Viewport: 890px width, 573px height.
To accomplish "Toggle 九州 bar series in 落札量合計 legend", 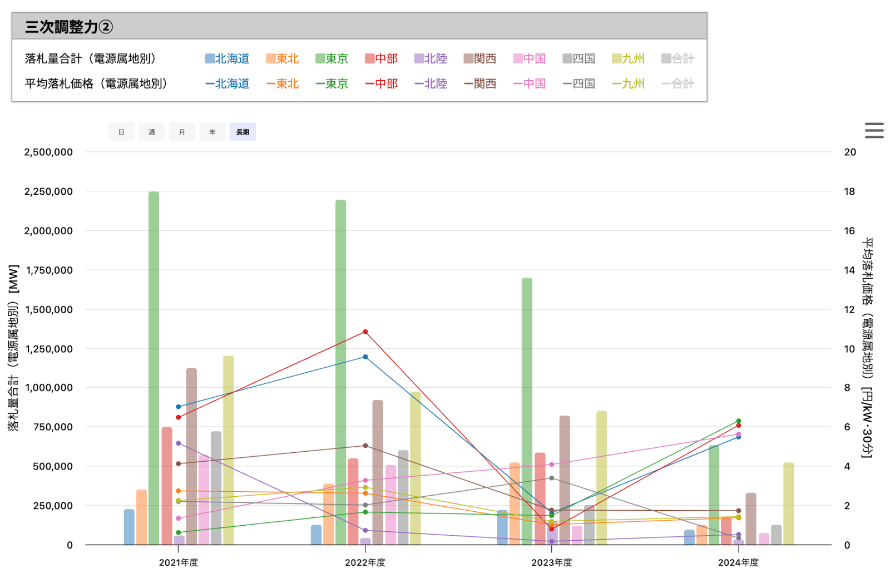I will (x=628, y=58).
